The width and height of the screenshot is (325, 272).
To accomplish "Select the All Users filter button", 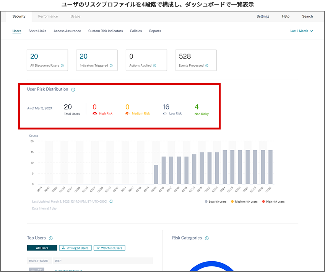I will tap(42, 248).
